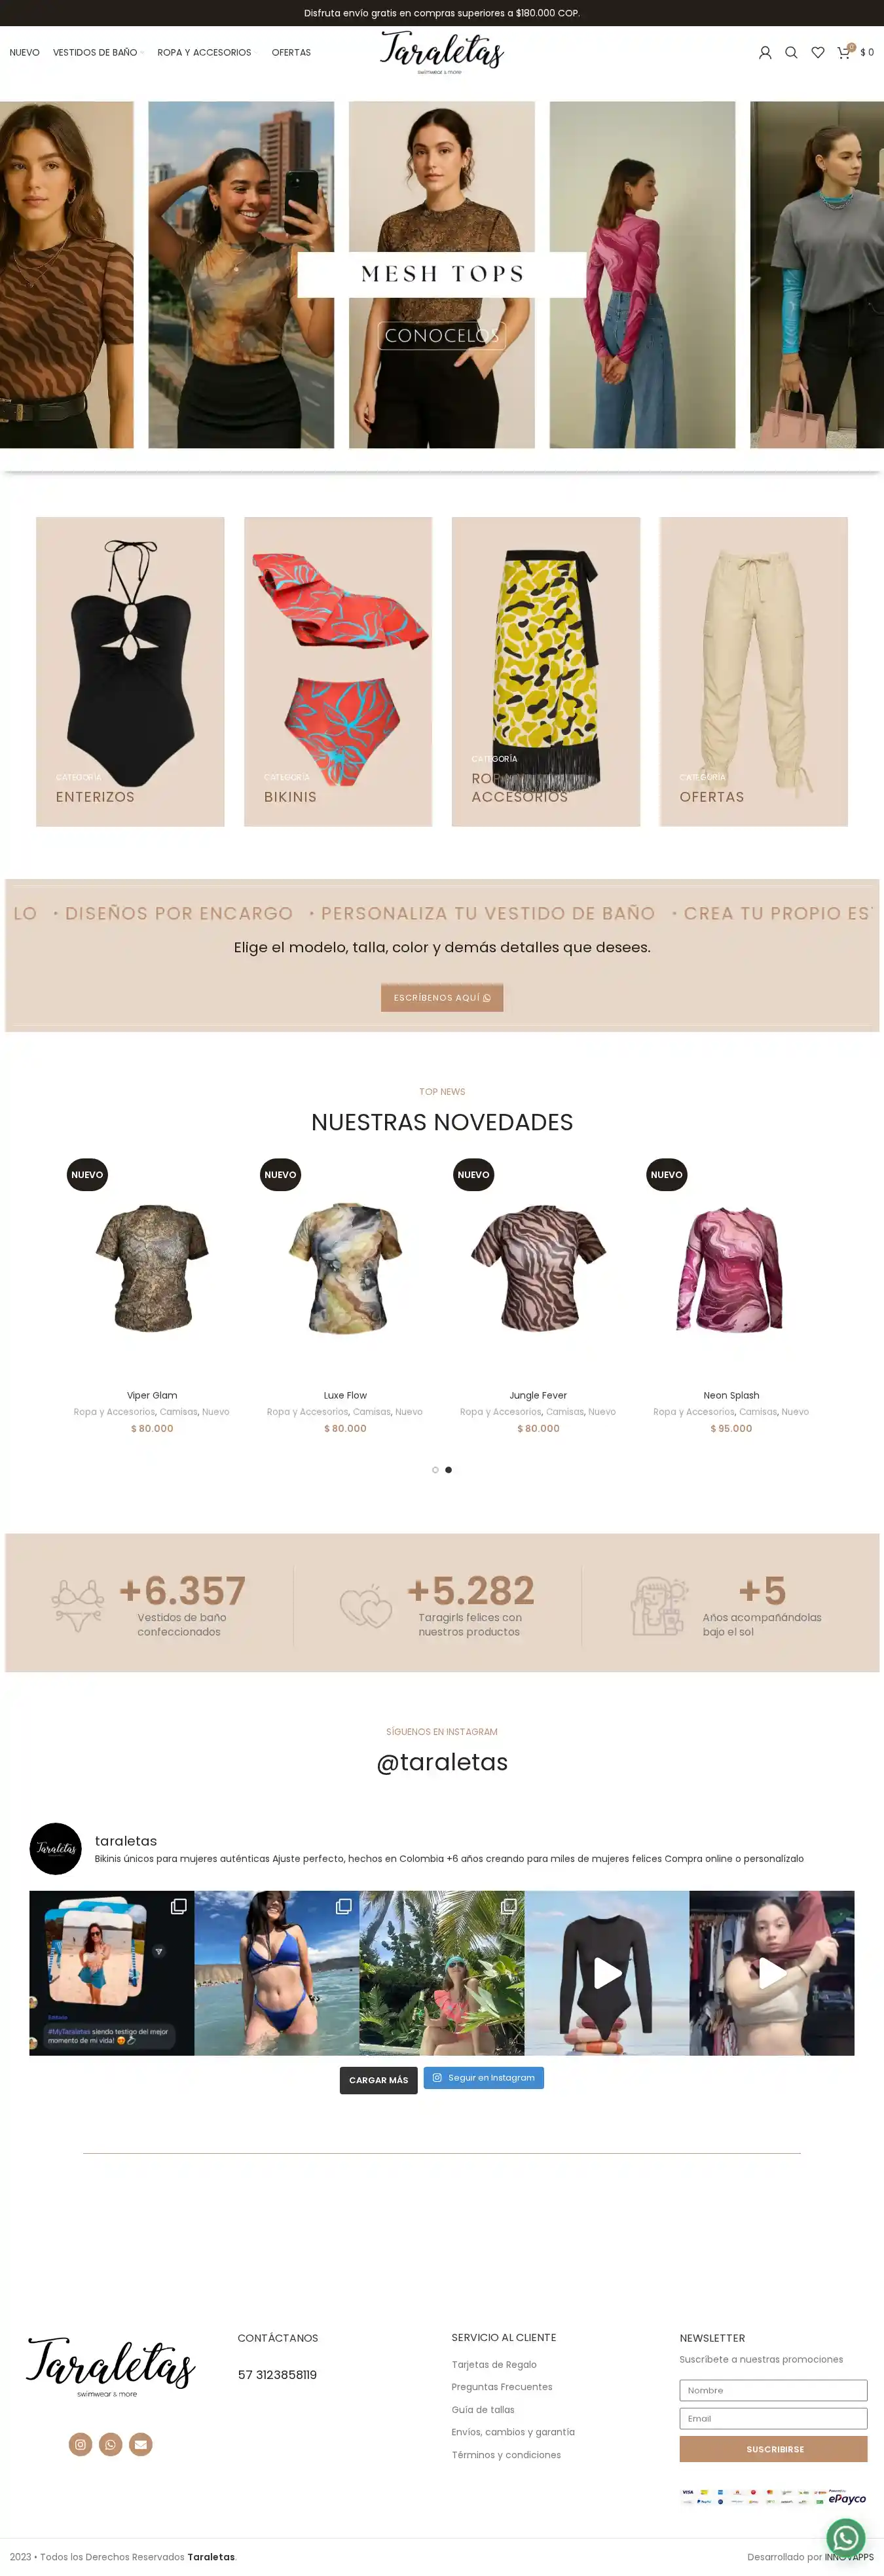This screenshot has height=2576, width=884.
Task: Expand the Vestidos de Baño menu
Action: click(98, 53)
